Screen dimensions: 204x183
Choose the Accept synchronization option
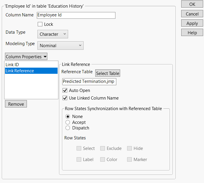tap(68, 122)
